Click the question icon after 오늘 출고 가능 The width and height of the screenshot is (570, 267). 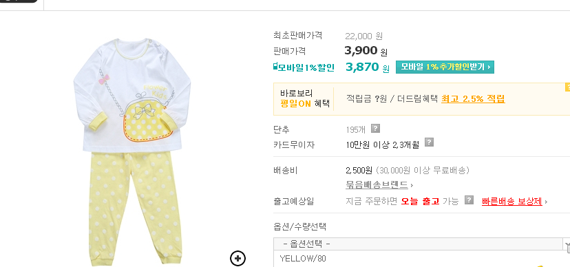pos(469,200)
